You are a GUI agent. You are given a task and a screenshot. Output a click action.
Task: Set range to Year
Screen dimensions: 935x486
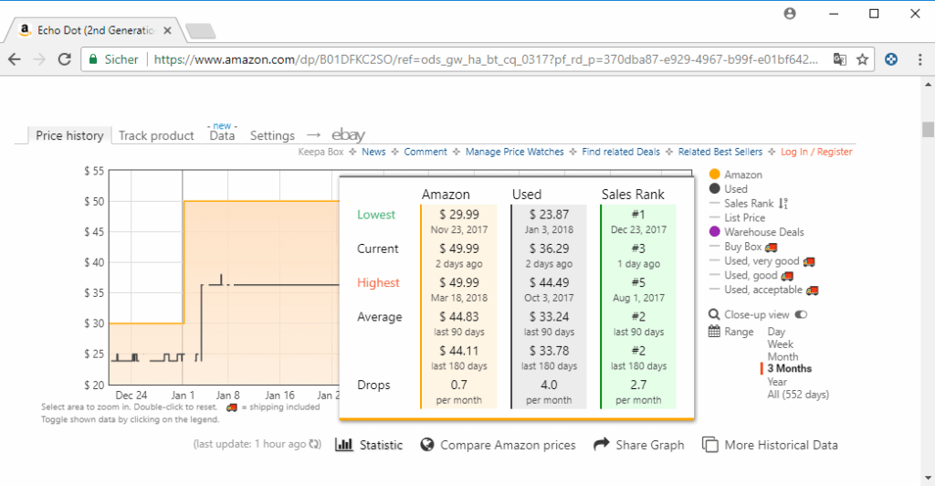[777, 382]
